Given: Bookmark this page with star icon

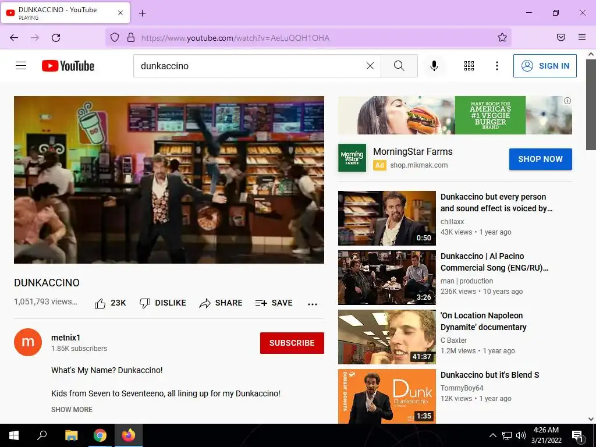Looking at the screenshot, I should pyautogui.click(x=502, y=37).
